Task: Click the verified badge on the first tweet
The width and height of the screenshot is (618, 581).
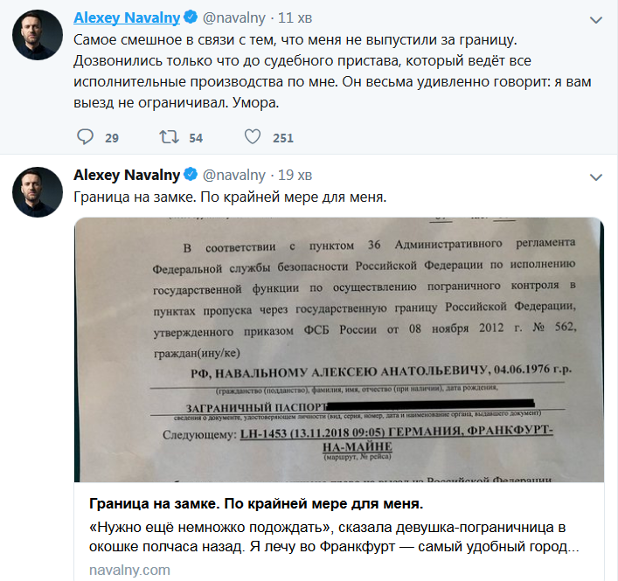Action: click(x=191, y=18)
